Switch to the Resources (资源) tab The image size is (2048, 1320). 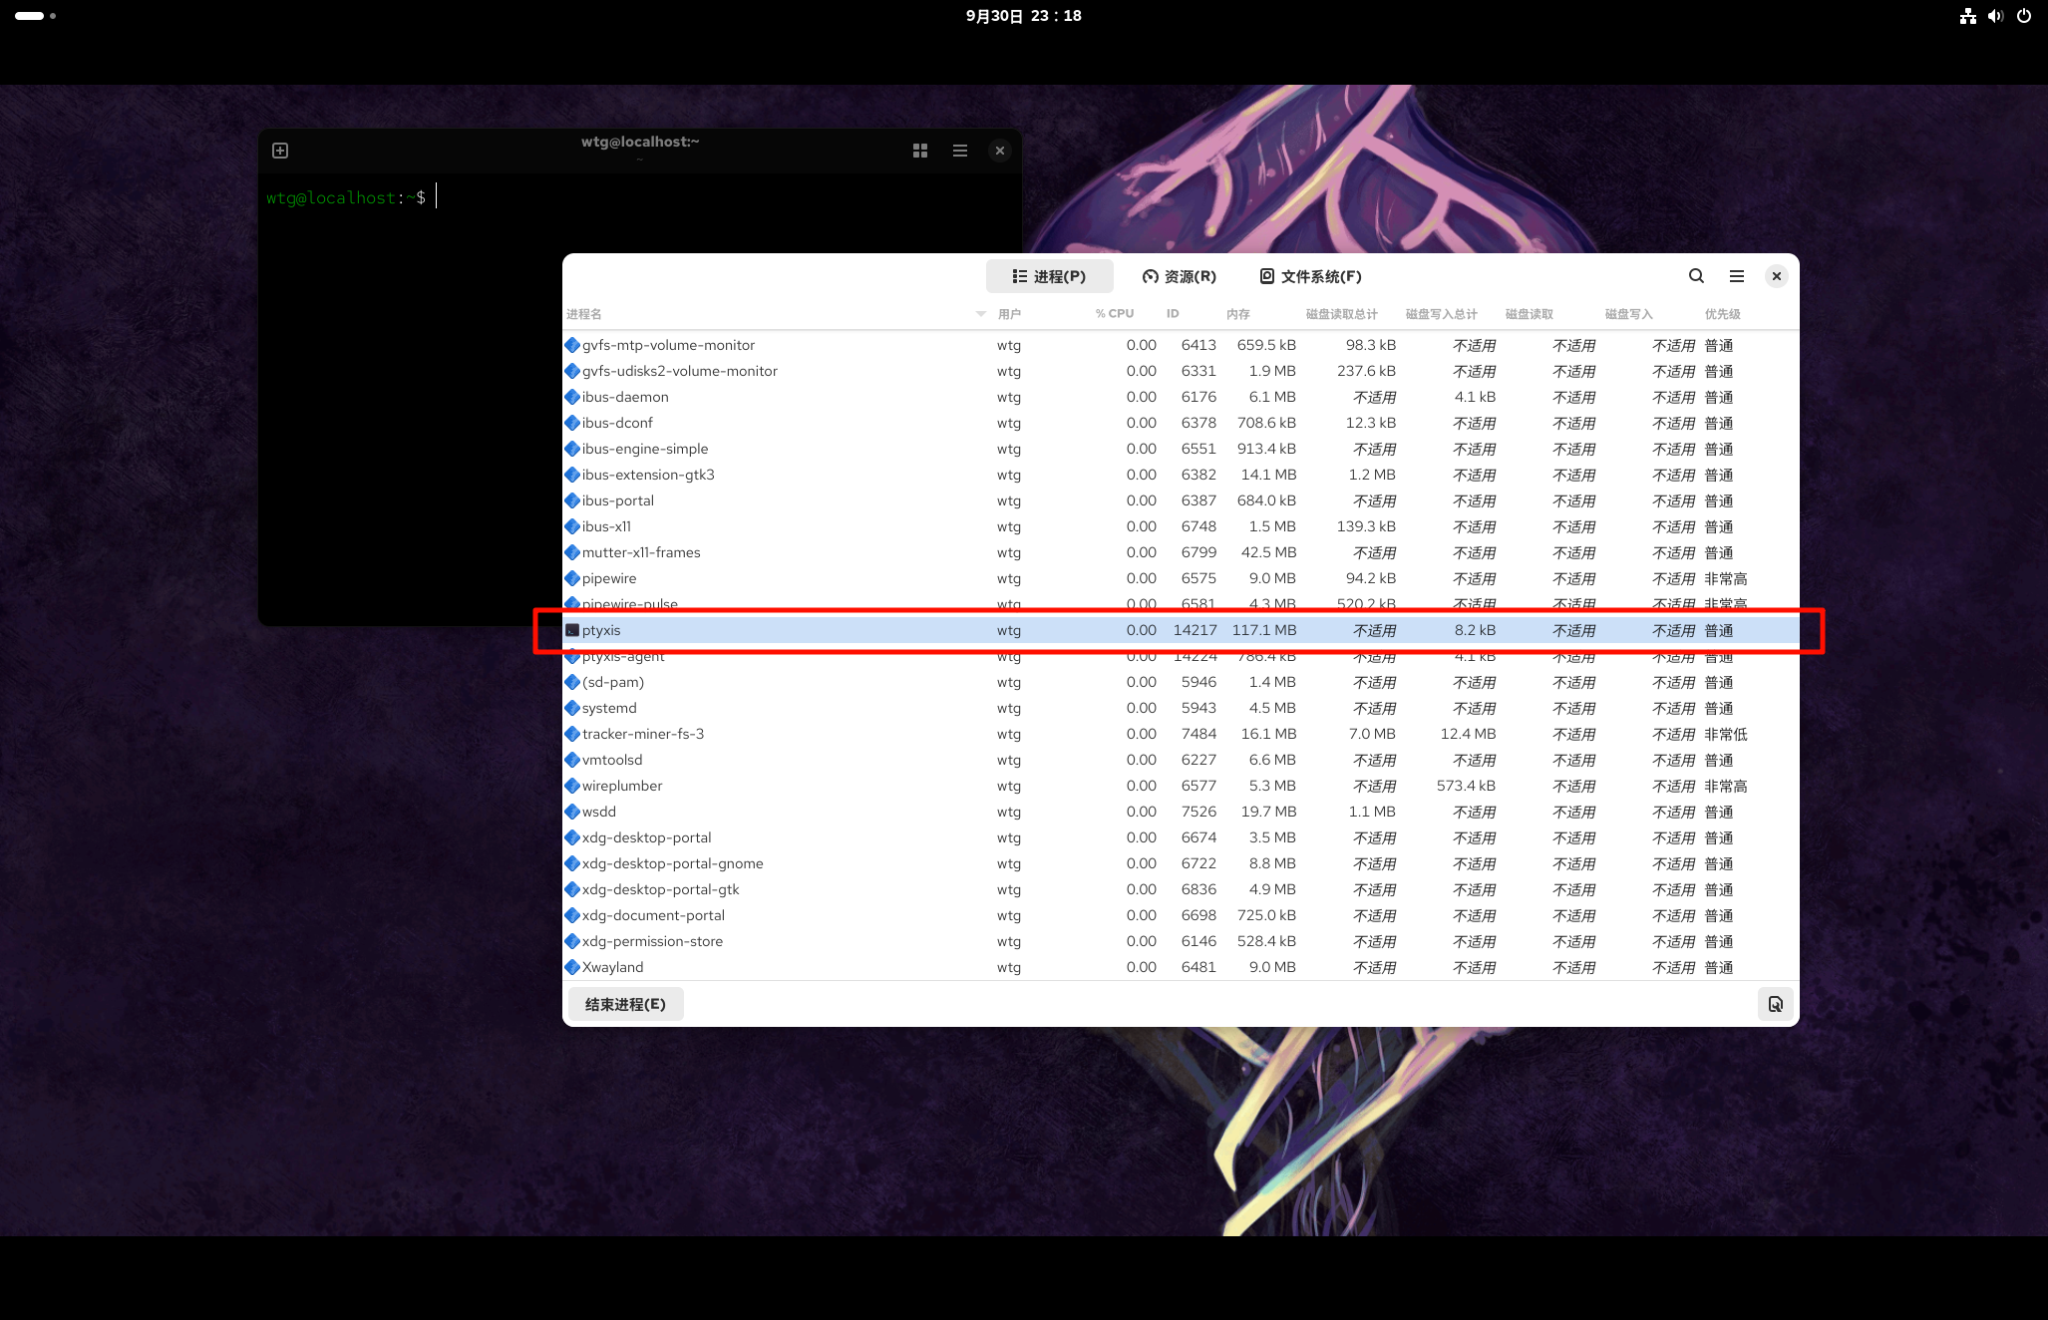[1180, 276]
